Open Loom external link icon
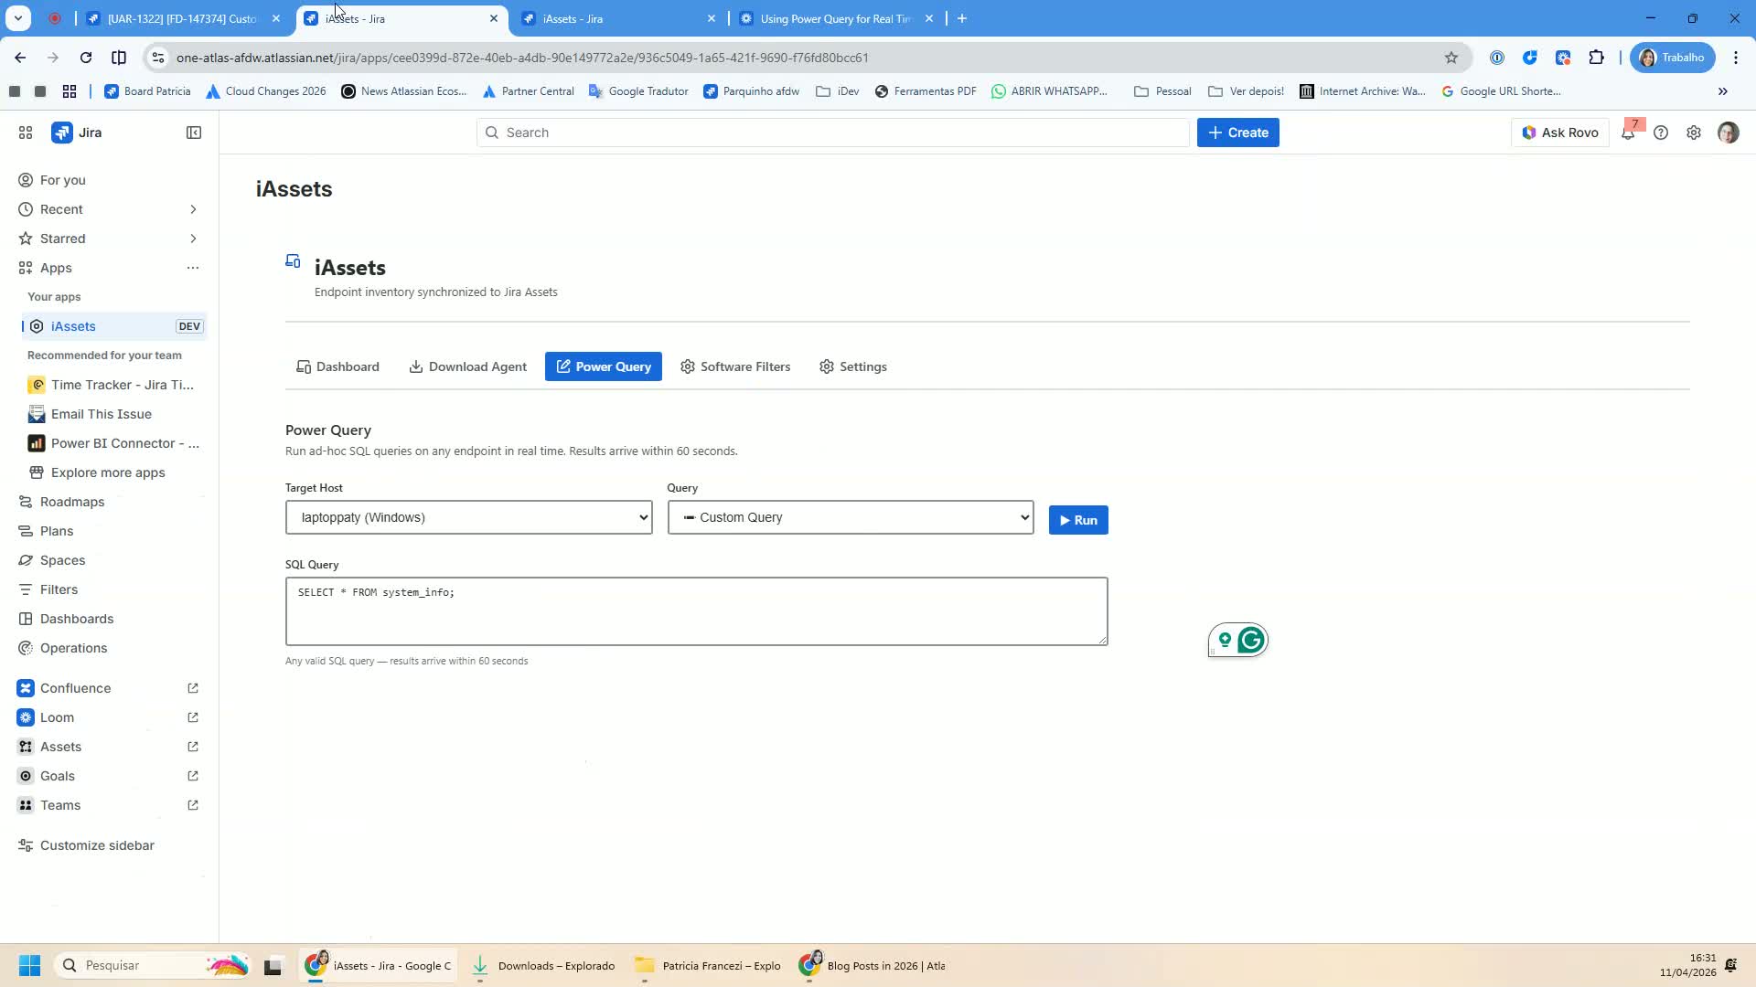The width and height of the screenshot is (1756, 987). pyautogui.click(x=193, y=717)
